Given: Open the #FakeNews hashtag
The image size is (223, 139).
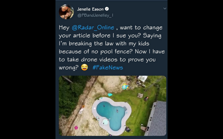Looking at the screenshot, I should [x=108, y=68].
